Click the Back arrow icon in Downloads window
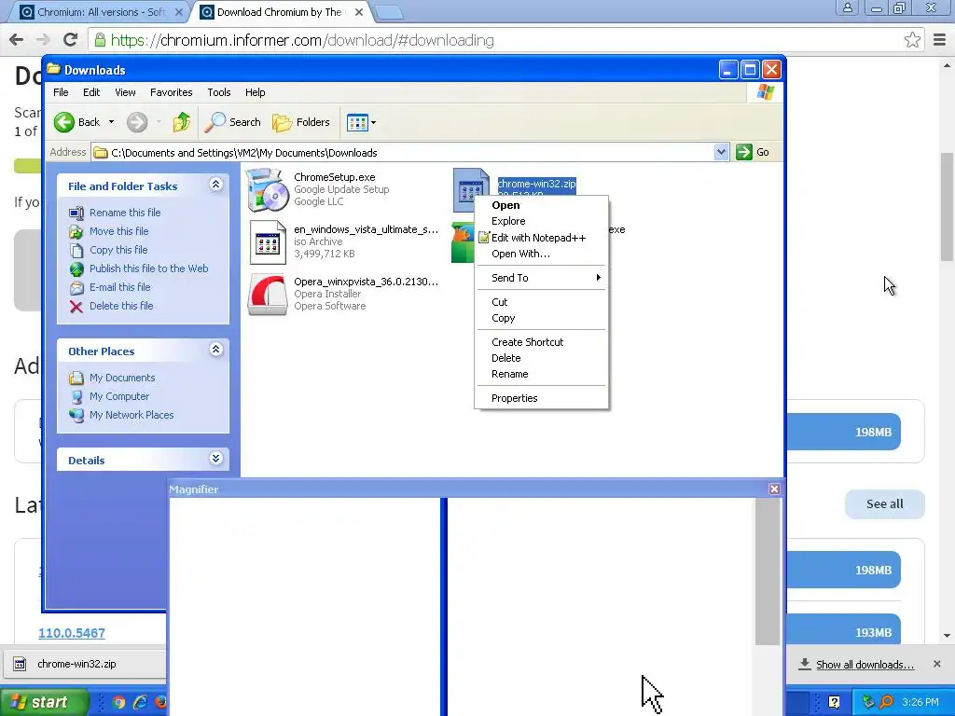 pos(64,122)
